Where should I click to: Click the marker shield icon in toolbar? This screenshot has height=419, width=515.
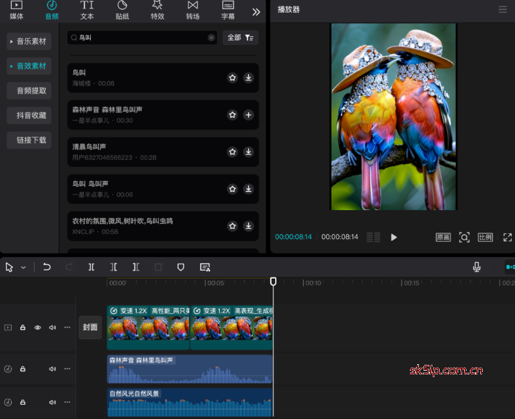coord(180,267)
